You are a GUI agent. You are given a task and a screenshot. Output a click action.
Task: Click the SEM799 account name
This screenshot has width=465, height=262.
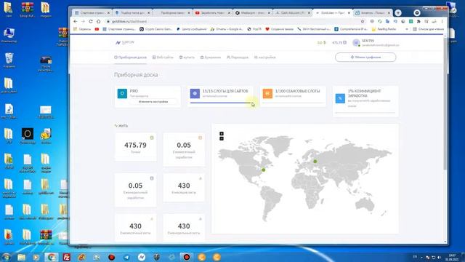pos(368,41)
